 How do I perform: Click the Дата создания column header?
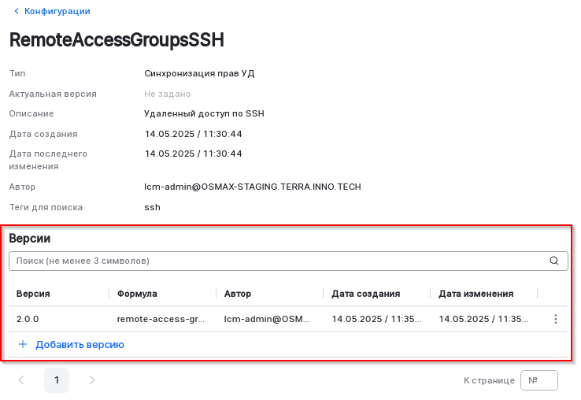tap(366, 294)
